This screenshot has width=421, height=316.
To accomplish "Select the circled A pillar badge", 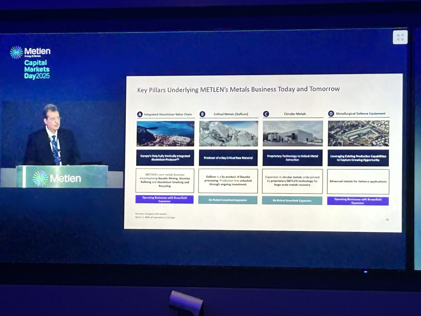I will (140, 114).
